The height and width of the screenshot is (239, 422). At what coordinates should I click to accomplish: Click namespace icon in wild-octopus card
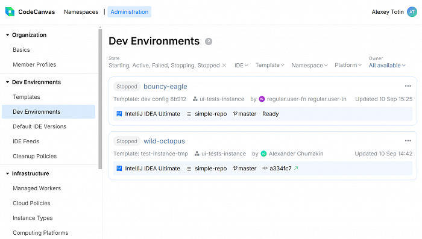(197, 154)
